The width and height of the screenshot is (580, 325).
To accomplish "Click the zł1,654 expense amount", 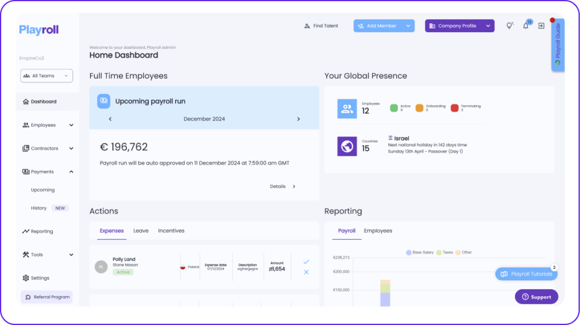I will click(276, 269).
